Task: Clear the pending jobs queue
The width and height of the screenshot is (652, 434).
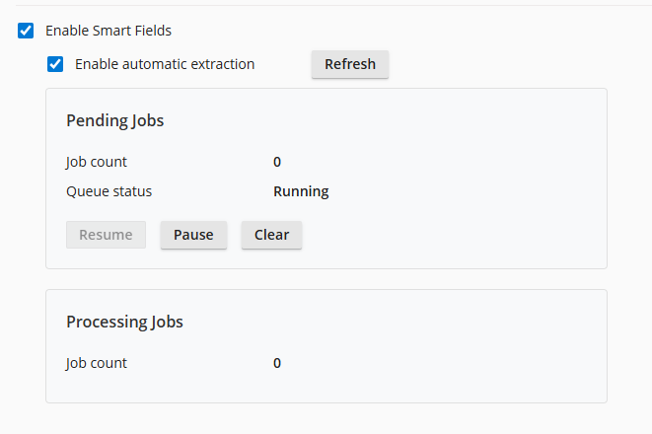Action: click(271, 235)
